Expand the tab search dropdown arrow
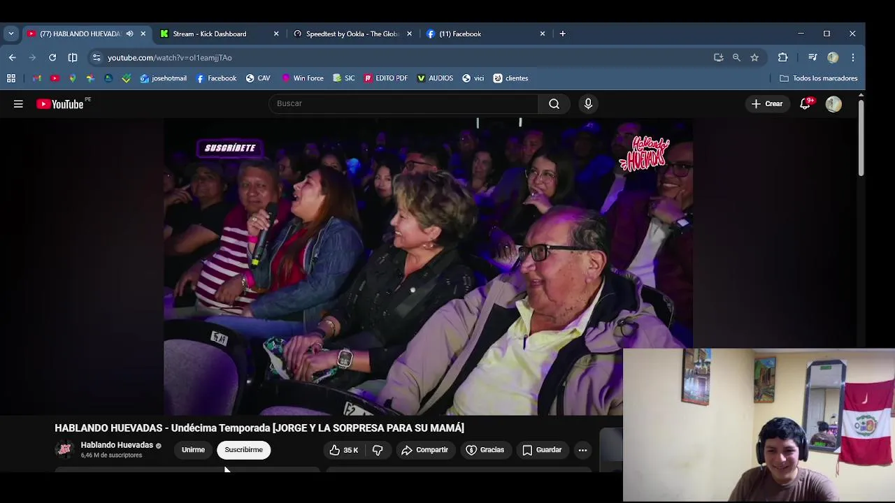This screenshot has height=503, width=895. coord(11,34)
